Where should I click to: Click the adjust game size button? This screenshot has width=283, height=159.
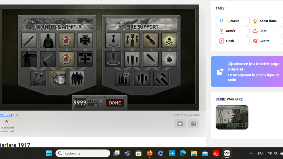[180, 124]
